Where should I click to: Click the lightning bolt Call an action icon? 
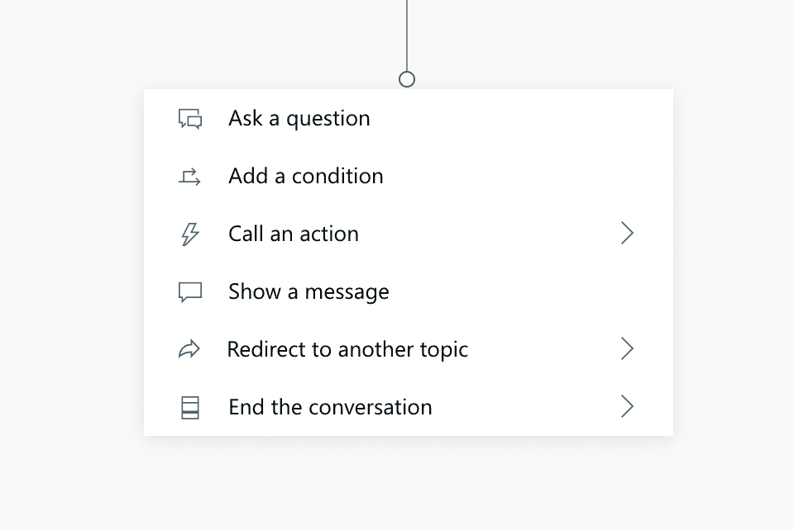[x=190, y=234]
